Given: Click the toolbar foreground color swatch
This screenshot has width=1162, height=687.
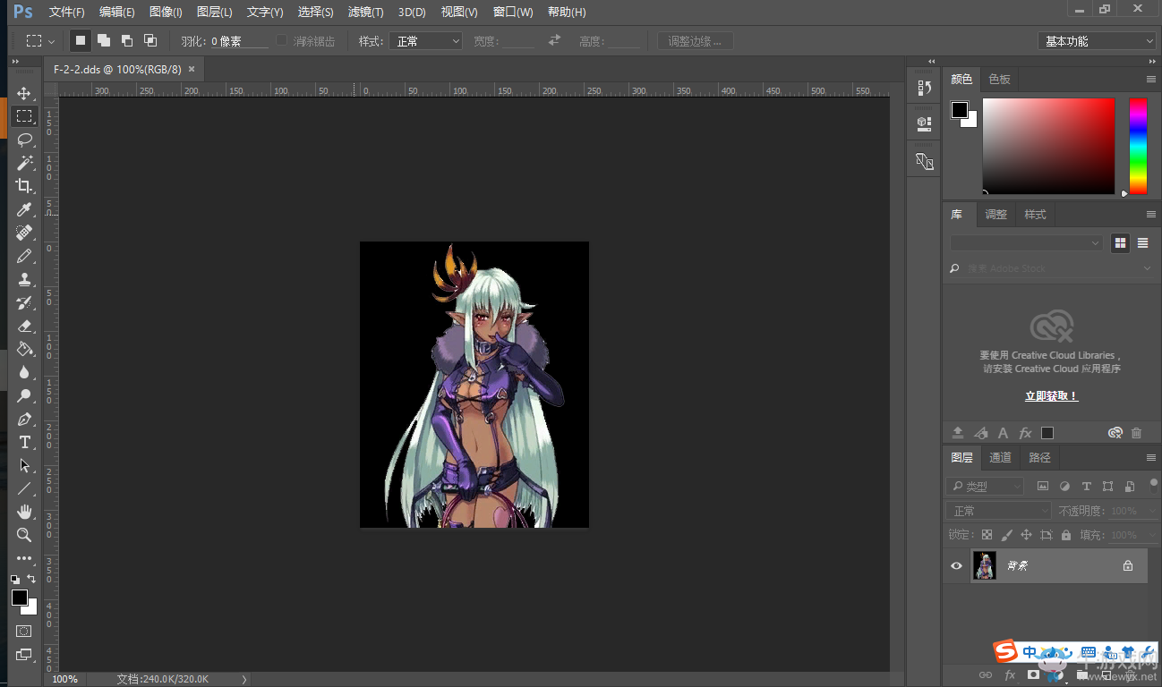Looking at the screenshot, I should [20, 598].
